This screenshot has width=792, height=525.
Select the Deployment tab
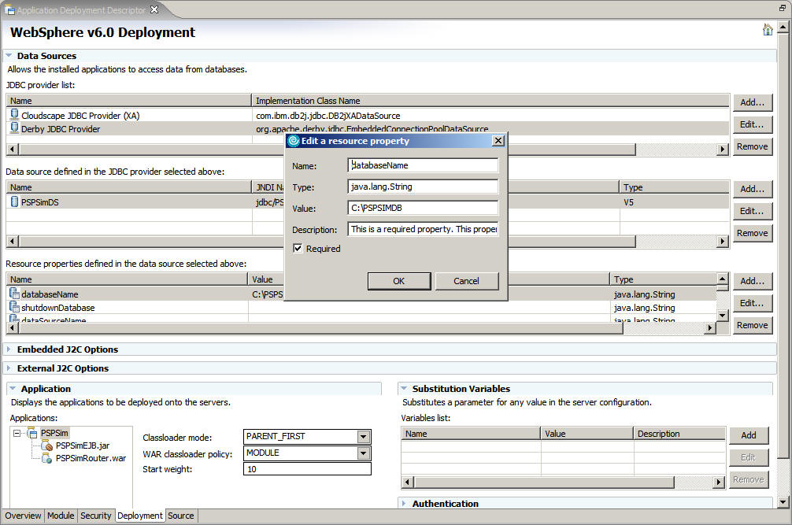click(x=140, y=516)
